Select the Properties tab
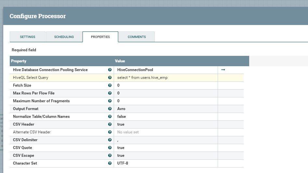Image resolution: width=308 pixels, height=173 pixels. coord(100,37)
